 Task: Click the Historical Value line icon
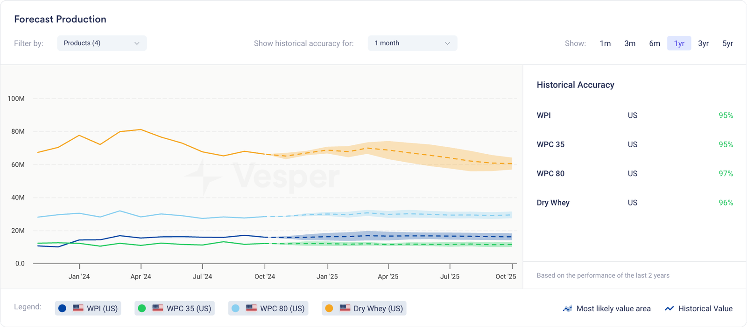tap(669, 308)
